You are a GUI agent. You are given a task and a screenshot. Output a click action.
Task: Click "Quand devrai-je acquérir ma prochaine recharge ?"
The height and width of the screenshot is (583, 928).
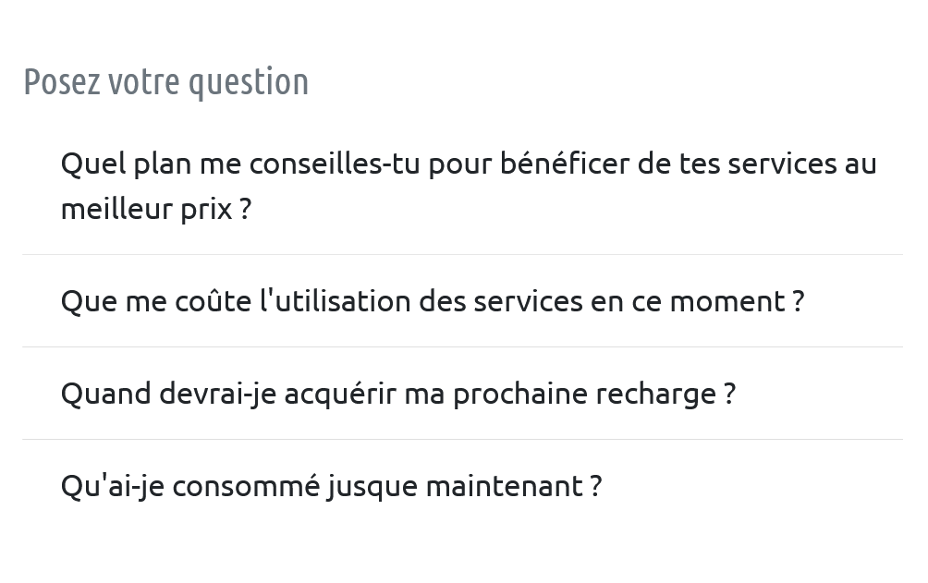pos(398,394)
